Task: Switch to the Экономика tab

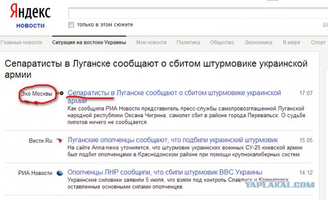Action: click(x=258, y=42)
